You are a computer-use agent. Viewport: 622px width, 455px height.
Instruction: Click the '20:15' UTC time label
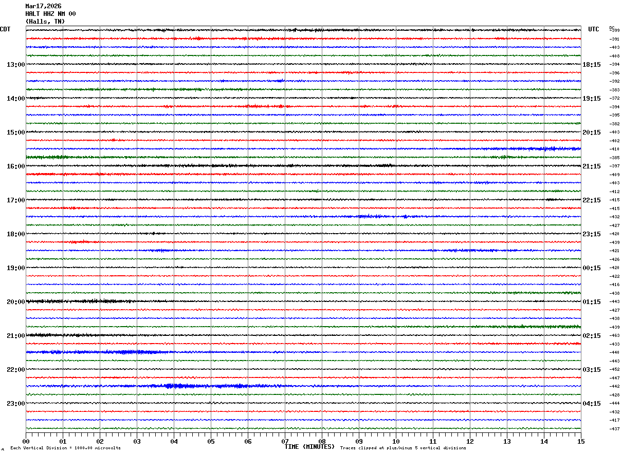(592, 132)
